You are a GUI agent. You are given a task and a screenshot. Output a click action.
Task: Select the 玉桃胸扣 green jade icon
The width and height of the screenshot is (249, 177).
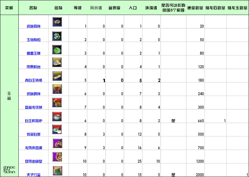(57, 36)
